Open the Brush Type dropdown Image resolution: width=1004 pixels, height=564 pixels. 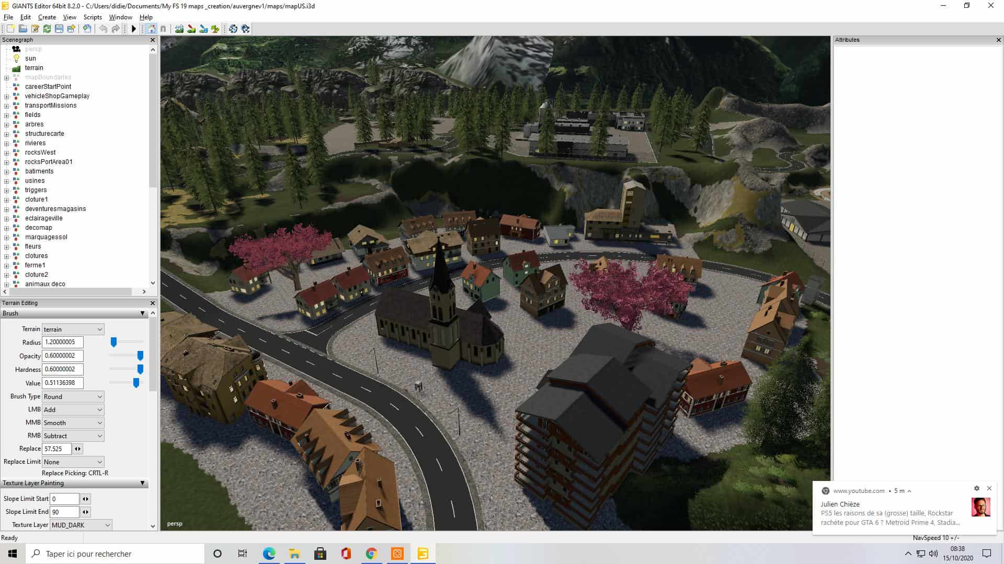point(73,396)
